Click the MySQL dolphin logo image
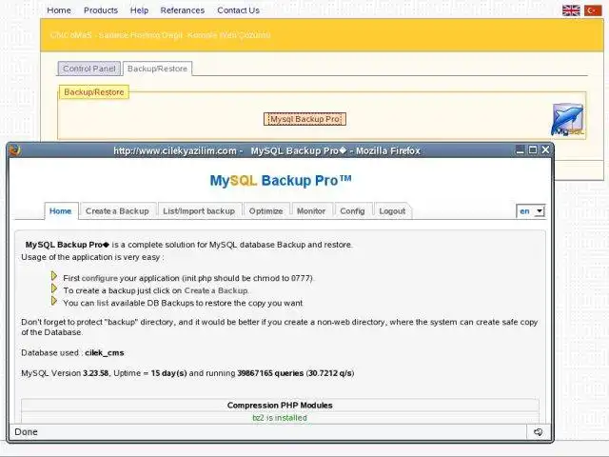 tap(567, 120)
